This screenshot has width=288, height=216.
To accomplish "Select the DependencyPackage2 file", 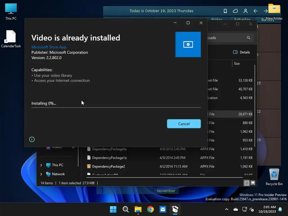I will click(108, 166).
